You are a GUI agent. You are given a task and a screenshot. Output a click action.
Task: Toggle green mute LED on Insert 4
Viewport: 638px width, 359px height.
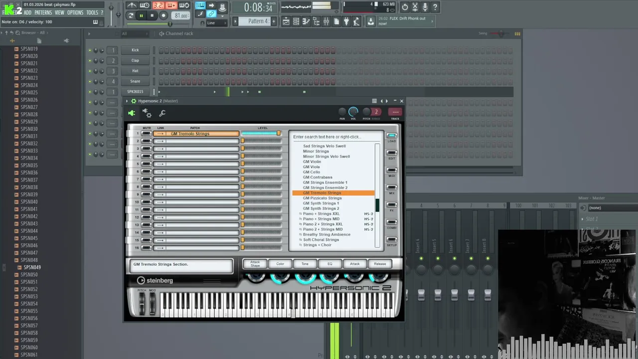point(421,258)
